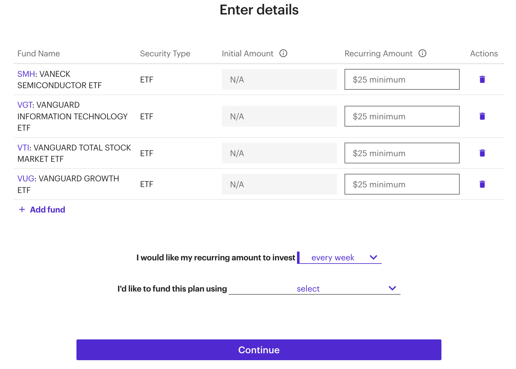Viewport: 516px width, 369px height.
Task: Remove VGT fund using its trash icon
Action: [482, 116]
